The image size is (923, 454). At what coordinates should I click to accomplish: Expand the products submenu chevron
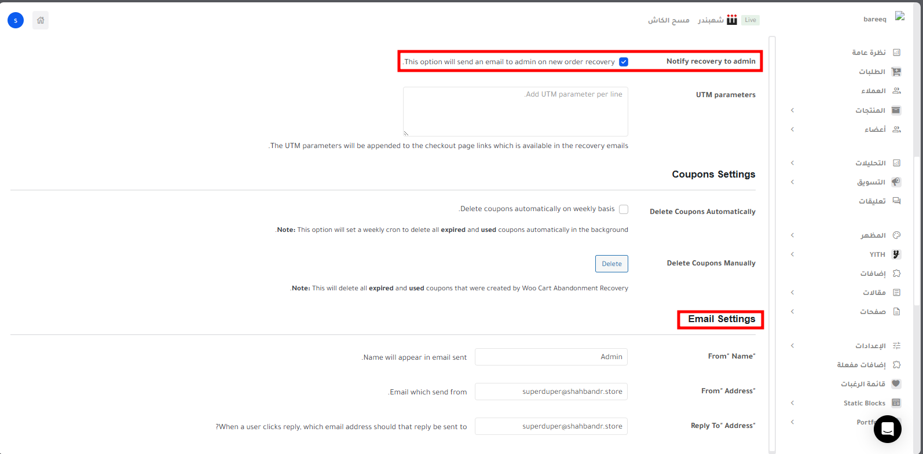click(x=792, y=110)
